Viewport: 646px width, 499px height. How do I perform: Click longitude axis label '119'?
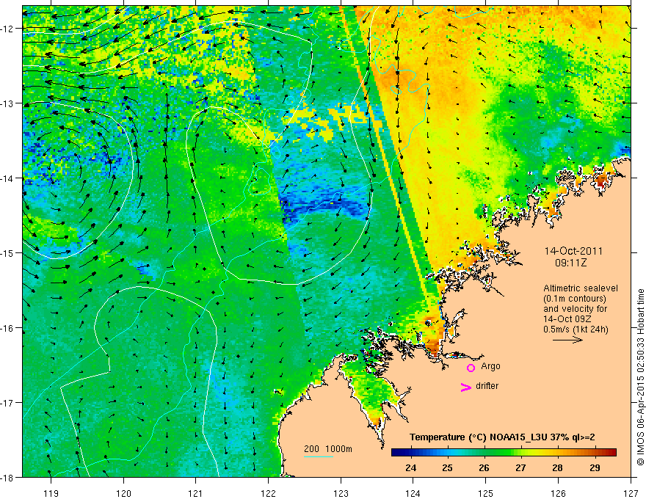pos(51,493)
